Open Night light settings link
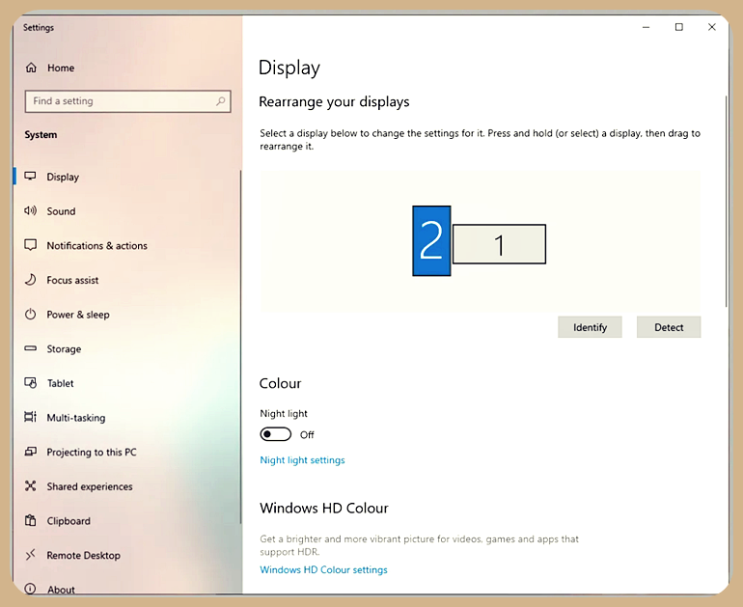 pyautogui.click(x=302, y=460)
